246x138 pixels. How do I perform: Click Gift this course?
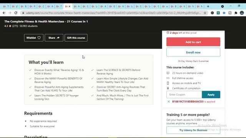76,38
